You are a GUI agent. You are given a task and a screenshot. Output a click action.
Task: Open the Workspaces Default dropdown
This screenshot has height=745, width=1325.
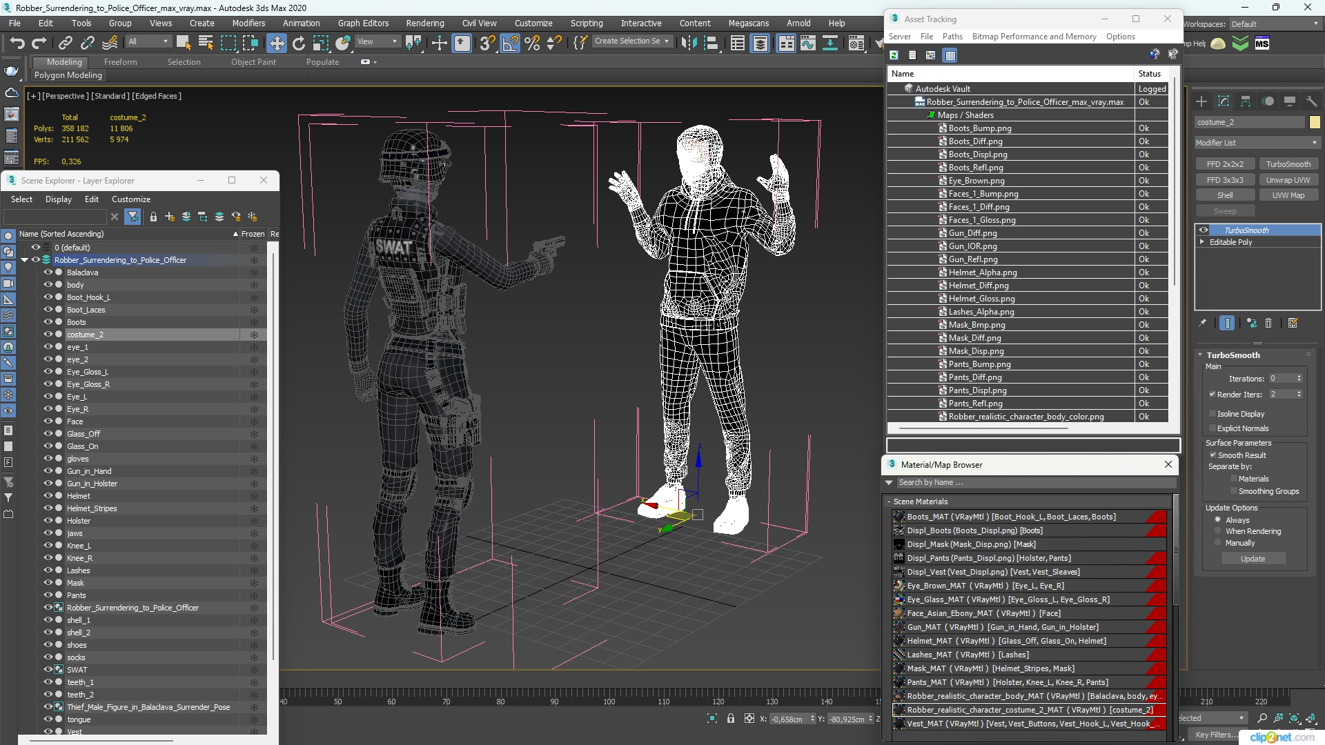(1275, 24)
